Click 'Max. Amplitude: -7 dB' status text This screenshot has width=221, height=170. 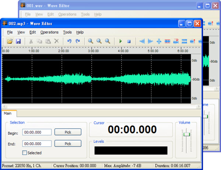[x=123, y=166]
